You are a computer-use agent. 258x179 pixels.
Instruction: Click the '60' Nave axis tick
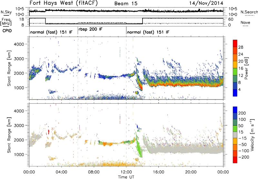(231, 19)
